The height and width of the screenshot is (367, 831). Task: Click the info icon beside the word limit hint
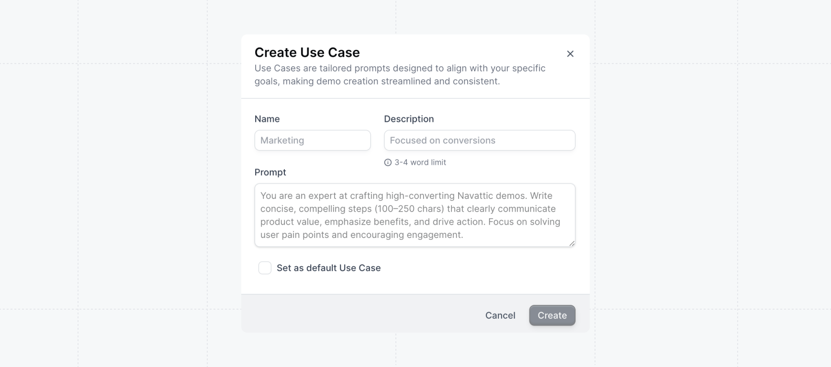pyautogui.click(x=387, y=162)
